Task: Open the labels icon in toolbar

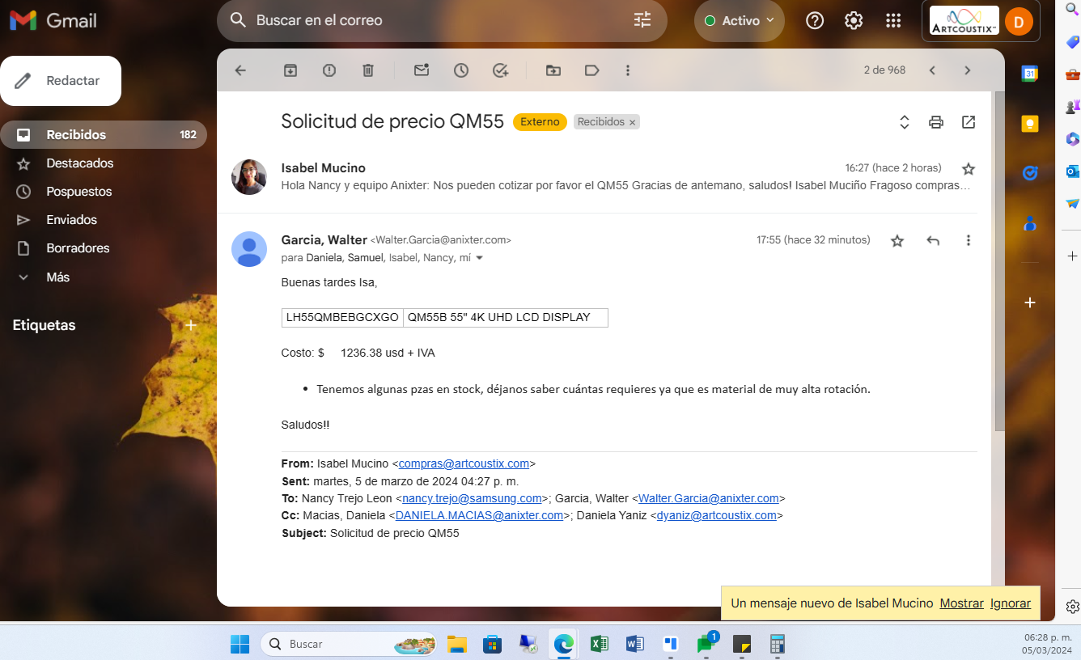Action: click(591, 70)
